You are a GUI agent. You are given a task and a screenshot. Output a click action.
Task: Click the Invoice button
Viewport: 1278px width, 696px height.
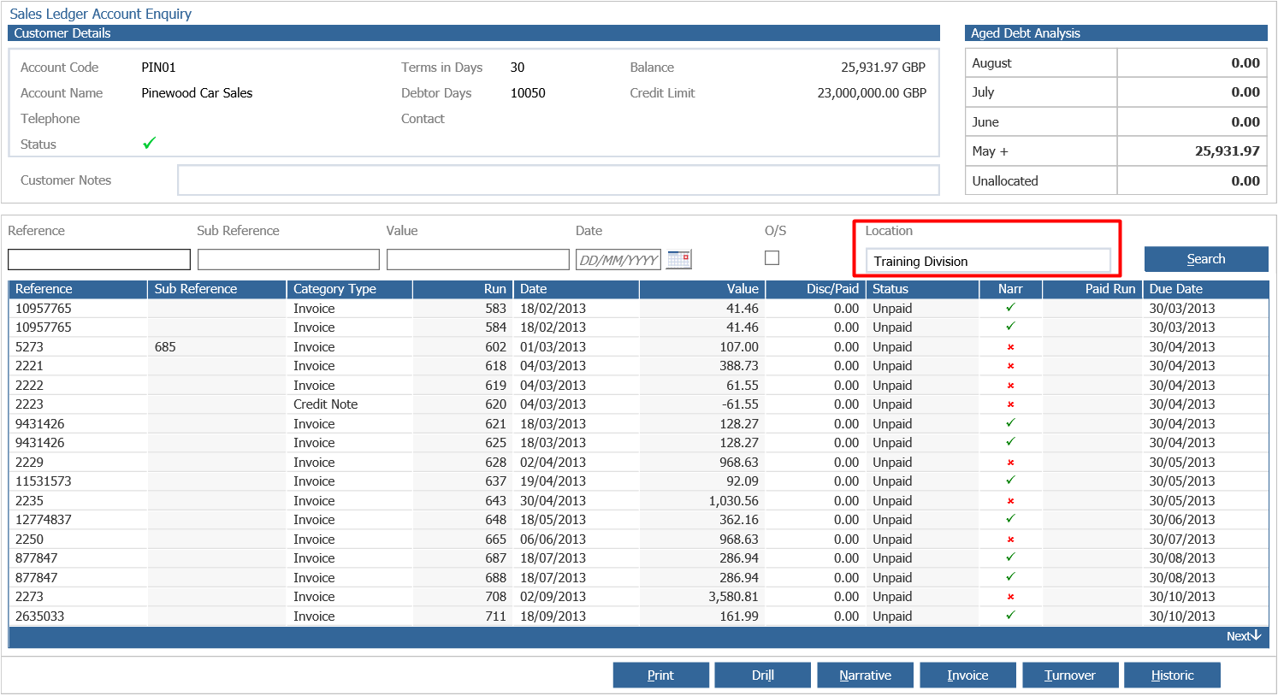967,675
